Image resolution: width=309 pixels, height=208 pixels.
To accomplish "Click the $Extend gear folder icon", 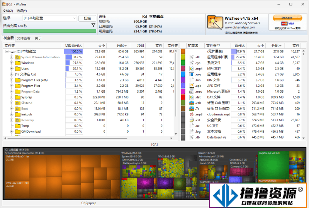I will coord(18,103).
